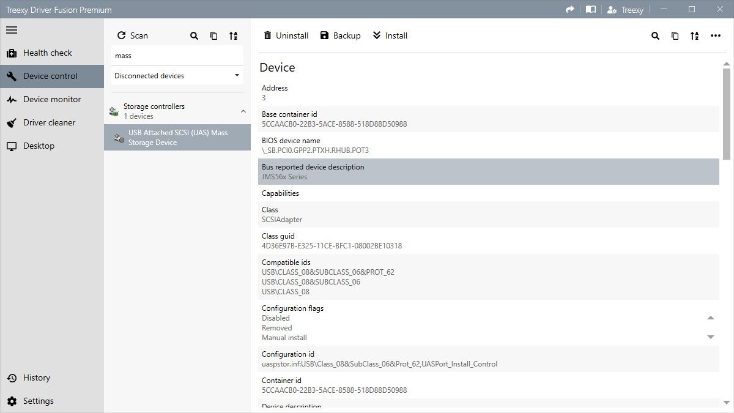734x413 pixels.
Task: Sort device properties alphabetically
Action: coord(694,35)
